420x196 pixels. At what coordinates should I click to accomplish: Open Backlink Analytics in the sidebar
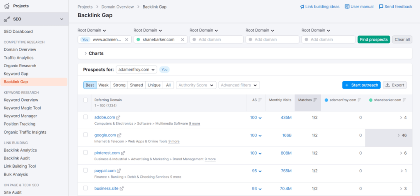pos(21,150)
